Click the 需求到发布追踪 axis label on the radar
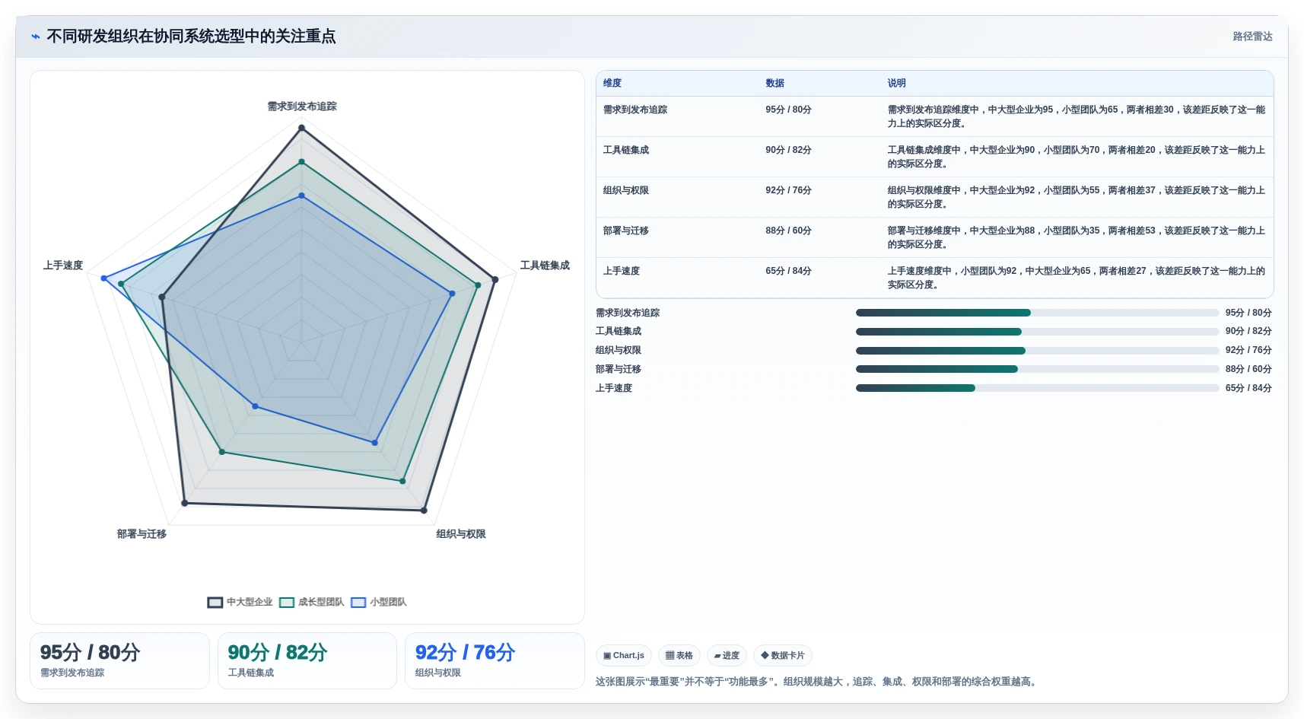The width and height of the screenshot is (1304, 719). [302, 107]
